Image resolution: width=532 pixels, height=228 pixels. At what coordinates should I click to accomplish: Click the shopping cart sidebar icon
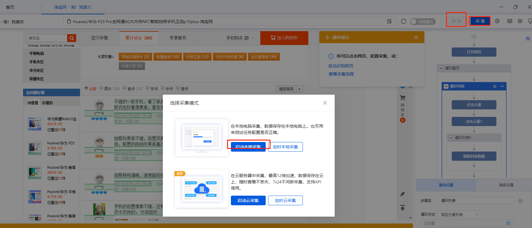(x=402, y=98)
